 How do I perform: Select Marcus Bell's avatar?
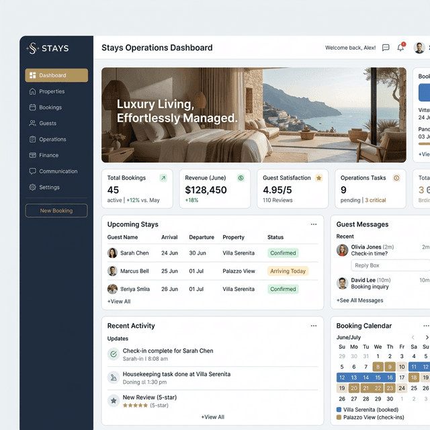tap(112, 271)
